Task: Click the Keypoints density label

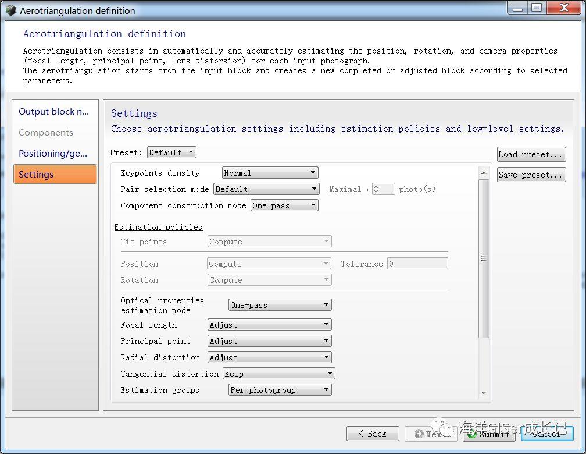Action: click(160, 173)
